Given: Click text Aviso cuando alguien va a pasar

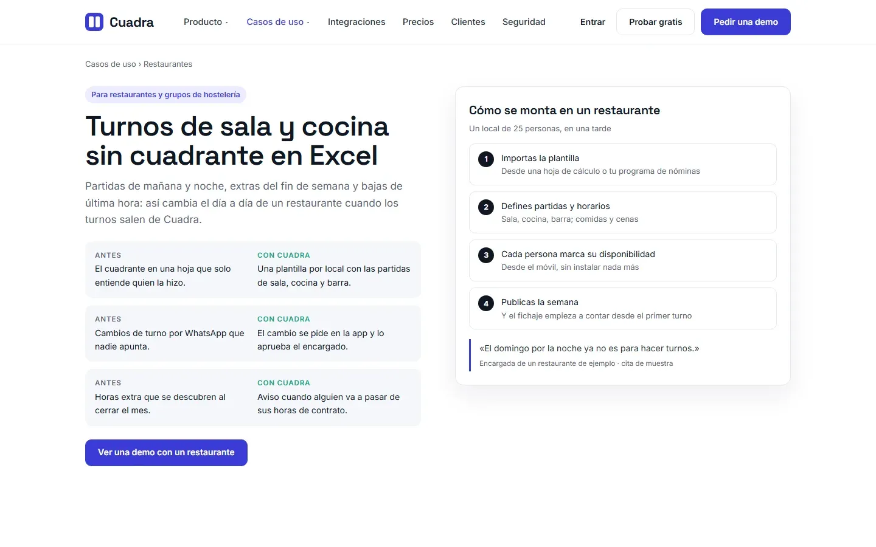Looking at the screenshot, I should (x=328, y=404).
